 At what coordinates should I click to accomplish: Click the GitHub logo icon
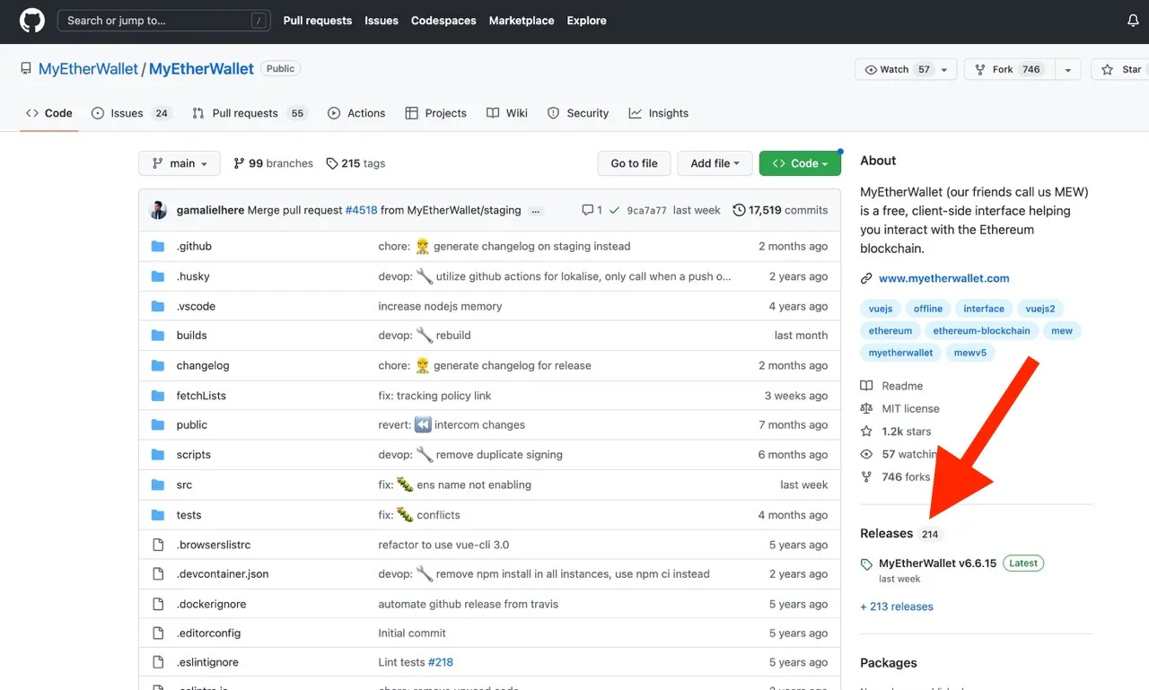(x=32, y=21)
